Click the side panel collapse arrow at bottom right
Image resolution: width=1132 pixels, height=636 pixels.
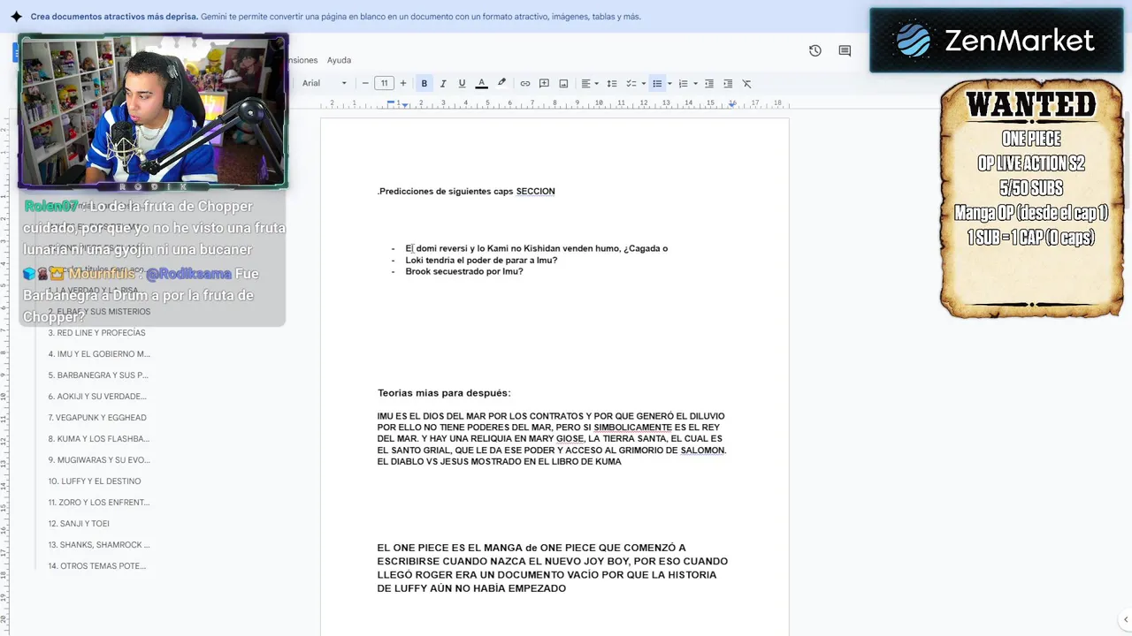pos(1125,620)
